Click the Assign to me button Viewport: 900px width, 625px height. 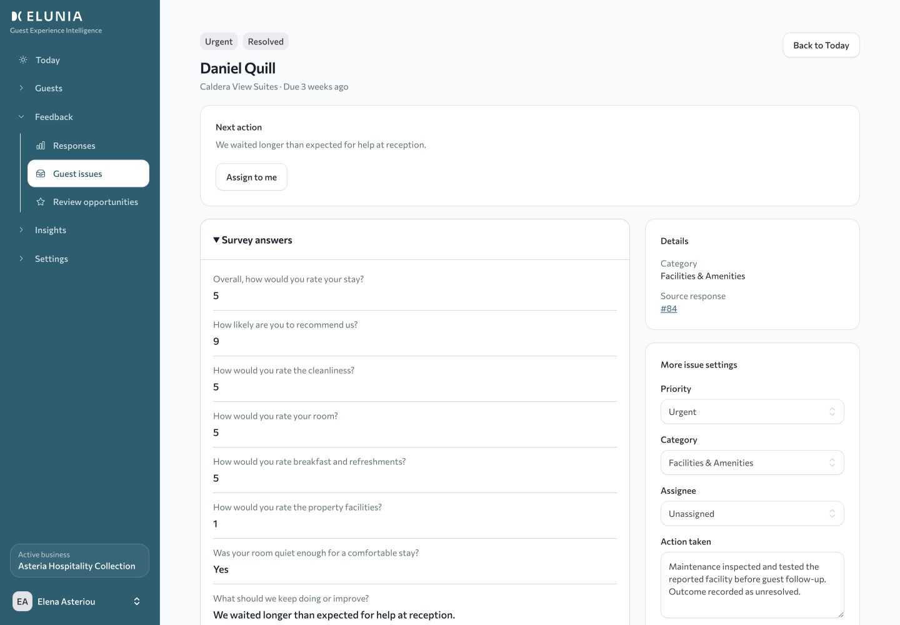[x=251, y=177]
